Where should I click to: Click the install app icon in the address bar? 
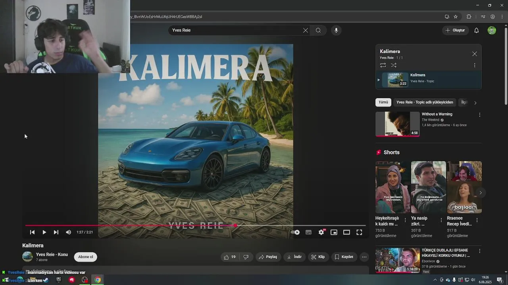(447, 17)
